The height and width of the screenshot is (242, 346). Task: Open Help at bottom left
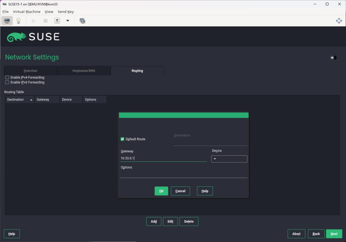pos(12,234)
